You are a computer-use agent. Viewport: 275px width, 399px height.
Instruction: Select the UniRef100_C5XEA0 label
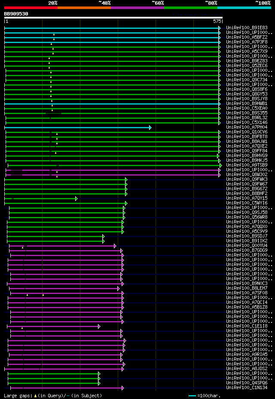pos(247,108)
